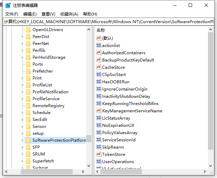This screenshot has height=178, width=217.
Task: Open the 编辑(E) menu
Action: tap(30, 14)
